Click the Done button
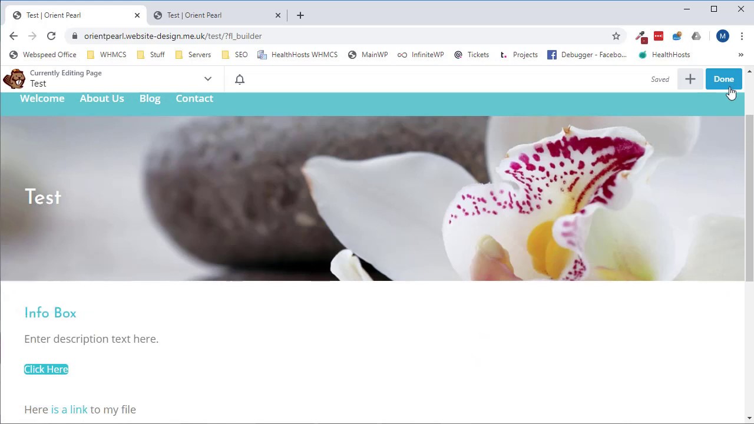This screenshot has height=424, width=754. (x=724, y=79)
